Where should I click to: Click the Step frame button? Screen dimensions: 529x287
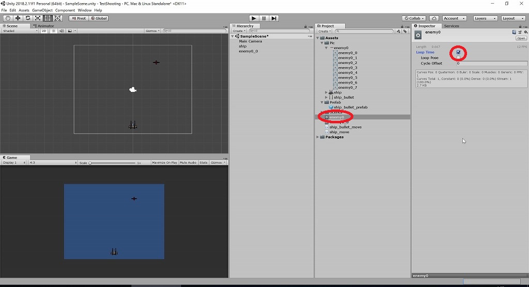(274, 18)
